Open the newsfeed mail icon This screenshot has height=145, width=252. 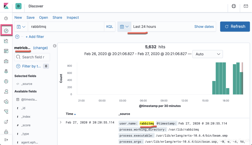[246, 6]
